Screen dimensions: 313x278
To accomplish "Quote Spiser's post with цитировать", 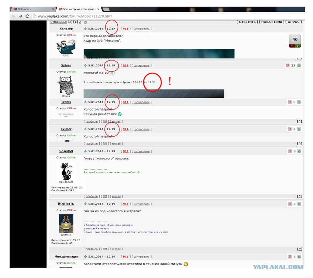I will [x=141, y=65].
